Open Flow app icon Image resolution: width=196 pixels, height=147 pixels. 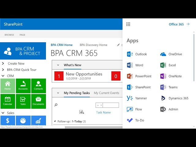click(x=130, y=109)
